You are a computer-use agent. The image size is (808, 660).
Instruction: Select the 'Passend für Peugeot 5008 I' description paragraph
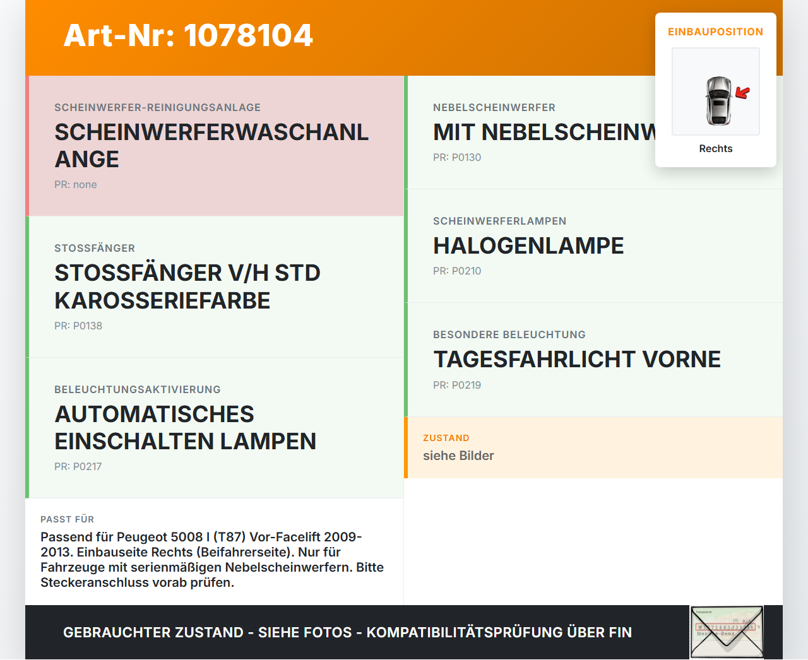tap(212, 560)
